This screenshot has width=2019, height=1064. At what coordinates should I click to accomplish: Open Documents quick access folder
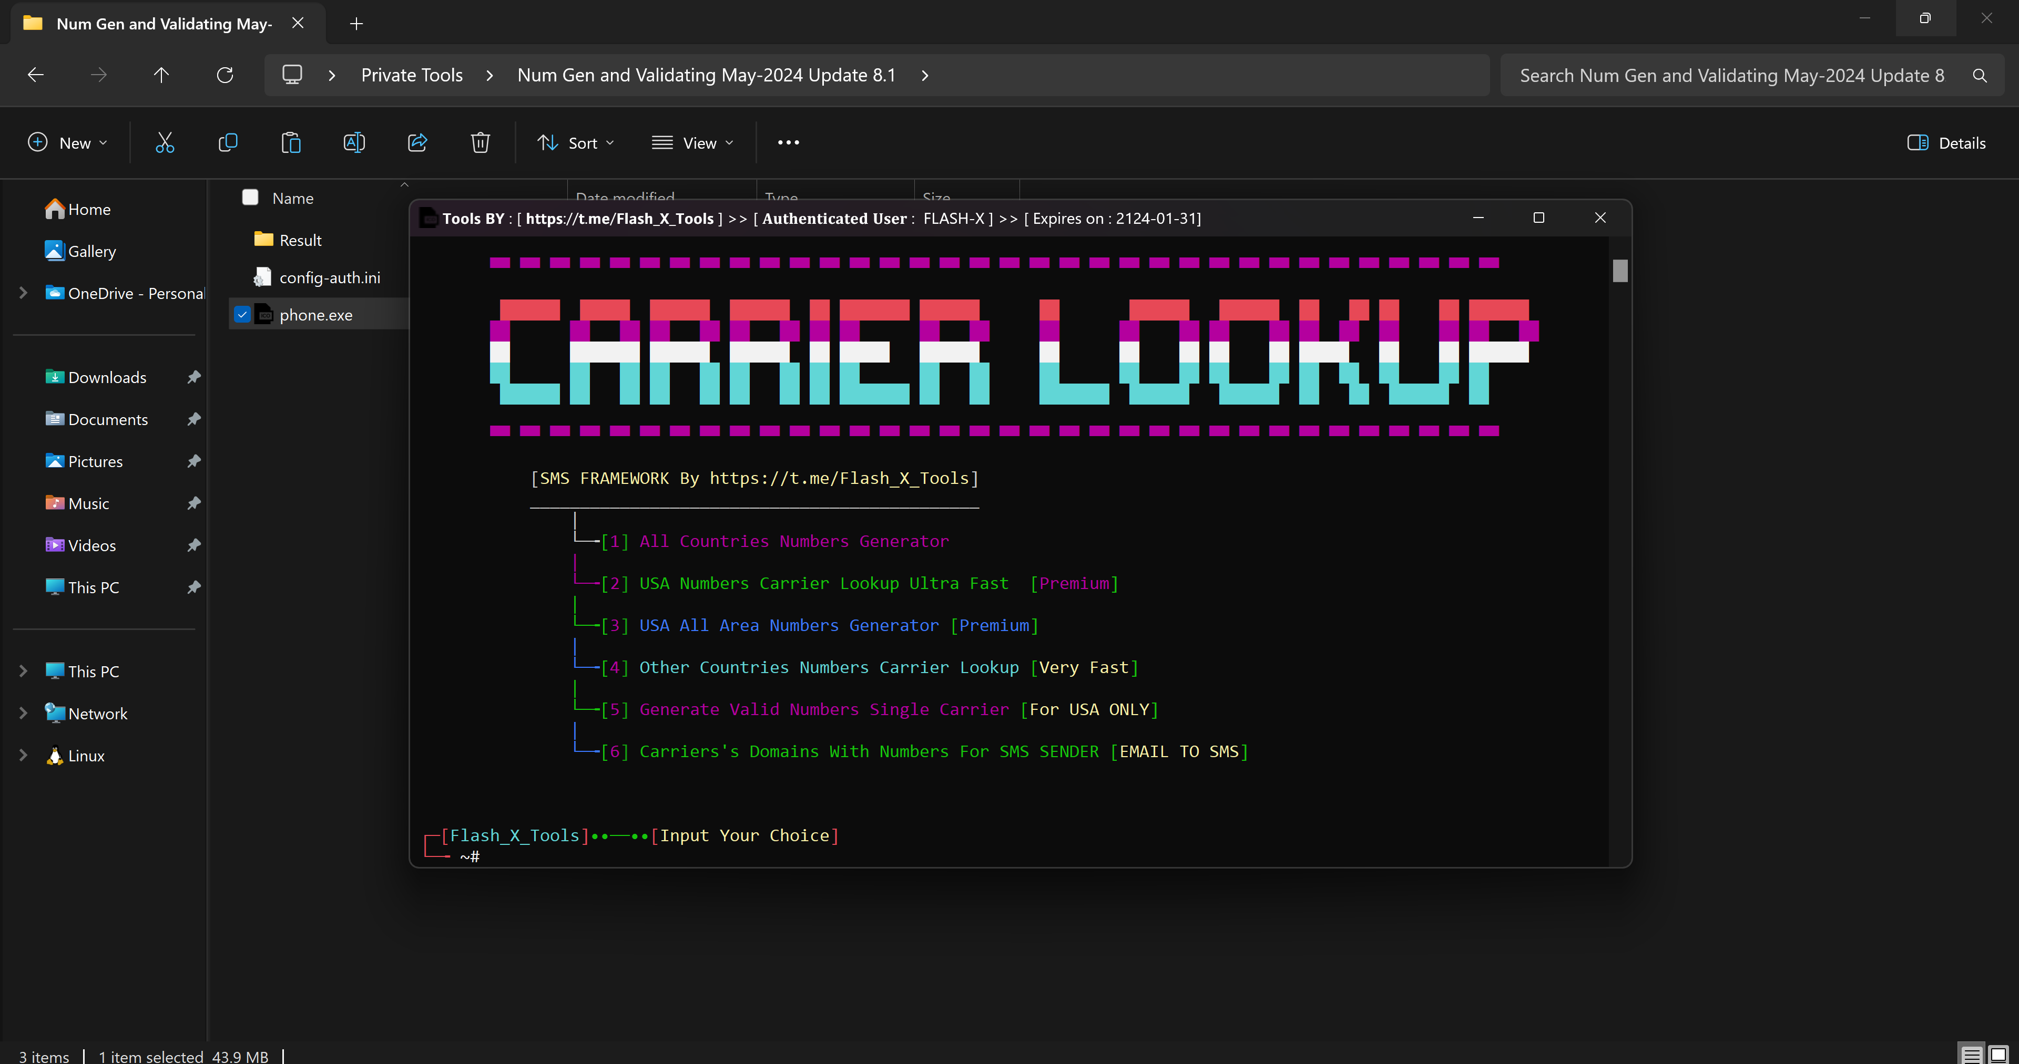click(x=96, y=419)
